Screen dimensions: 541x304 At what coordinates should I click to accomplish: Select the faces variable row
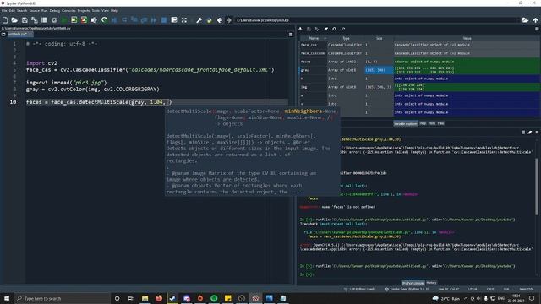click(x=419, y=62)
